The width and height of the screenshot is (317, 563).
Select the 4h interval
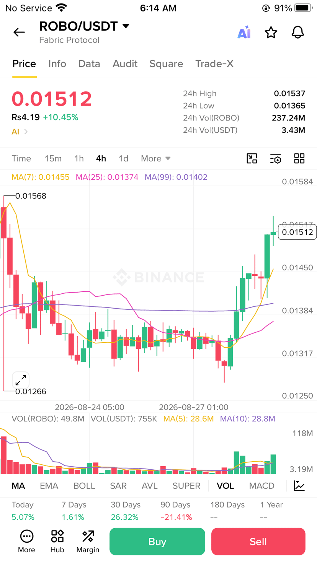pyautogui.click(x=101, y=158)
